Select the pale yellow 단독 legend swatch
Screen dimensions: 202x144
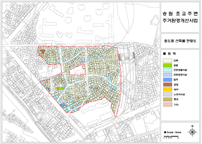point(167,61)
